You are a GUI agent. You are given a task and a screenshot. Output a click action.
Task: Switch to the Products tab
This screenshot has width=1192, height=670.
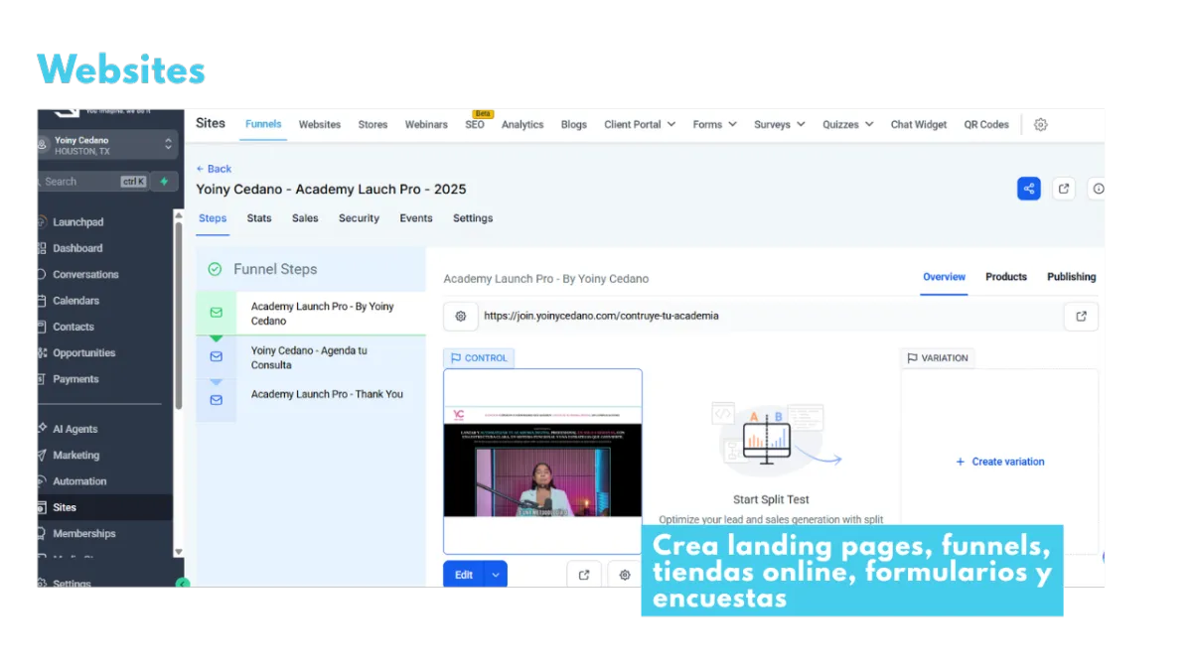(x=1006, y=277)
